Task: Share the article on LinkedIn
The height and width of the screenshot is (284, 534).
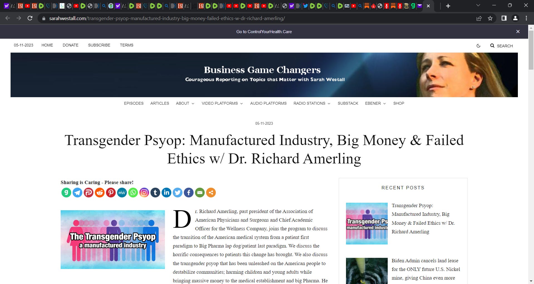Action: click(x=166, y=192)
